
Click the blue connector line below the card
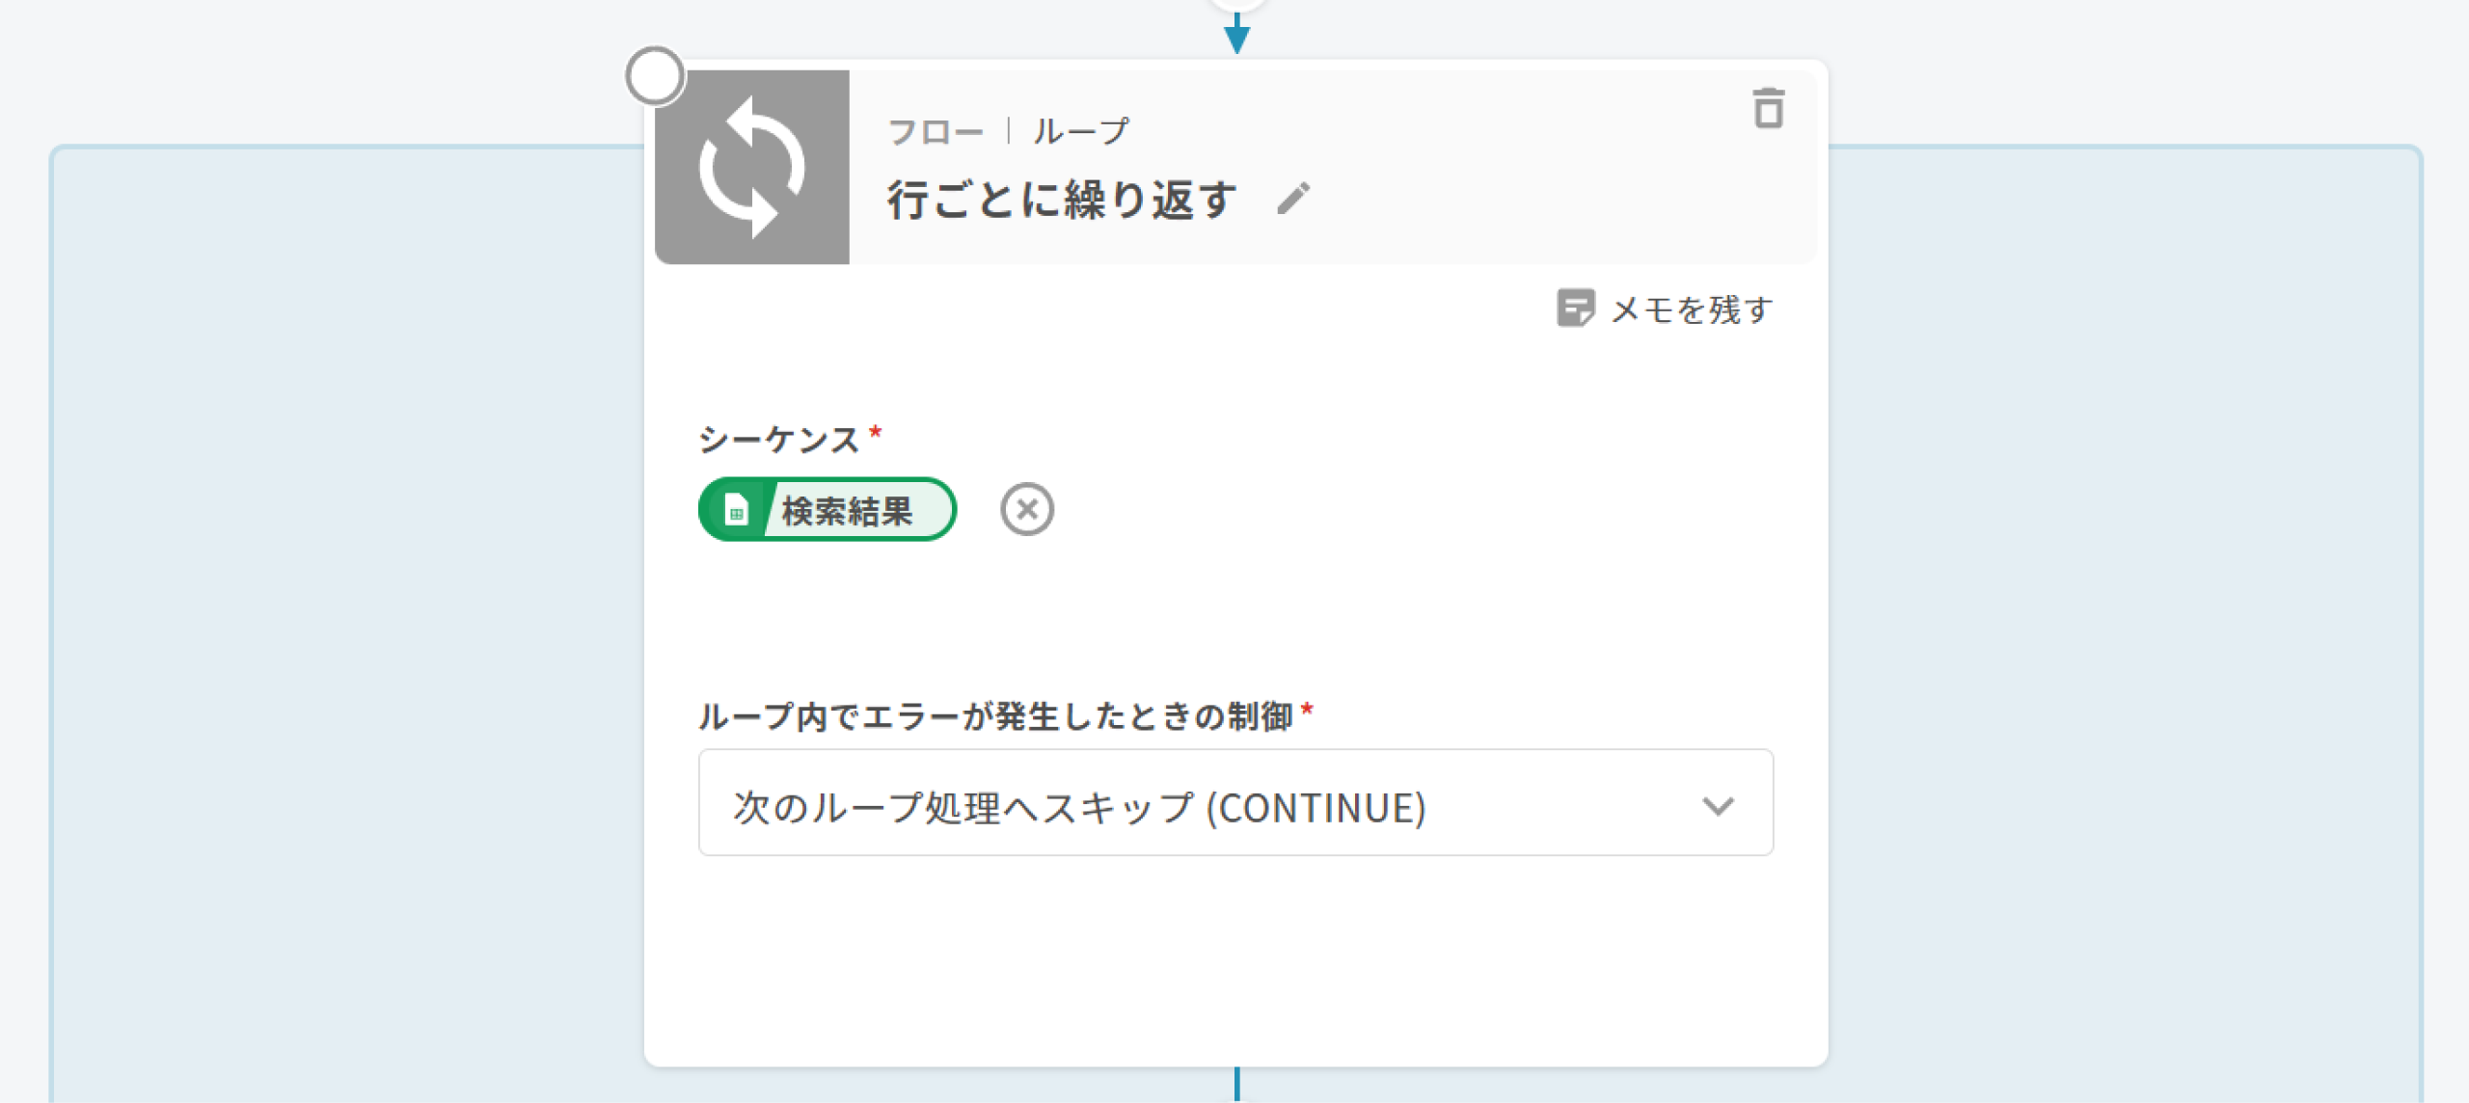click(x=1236, y=1084)
